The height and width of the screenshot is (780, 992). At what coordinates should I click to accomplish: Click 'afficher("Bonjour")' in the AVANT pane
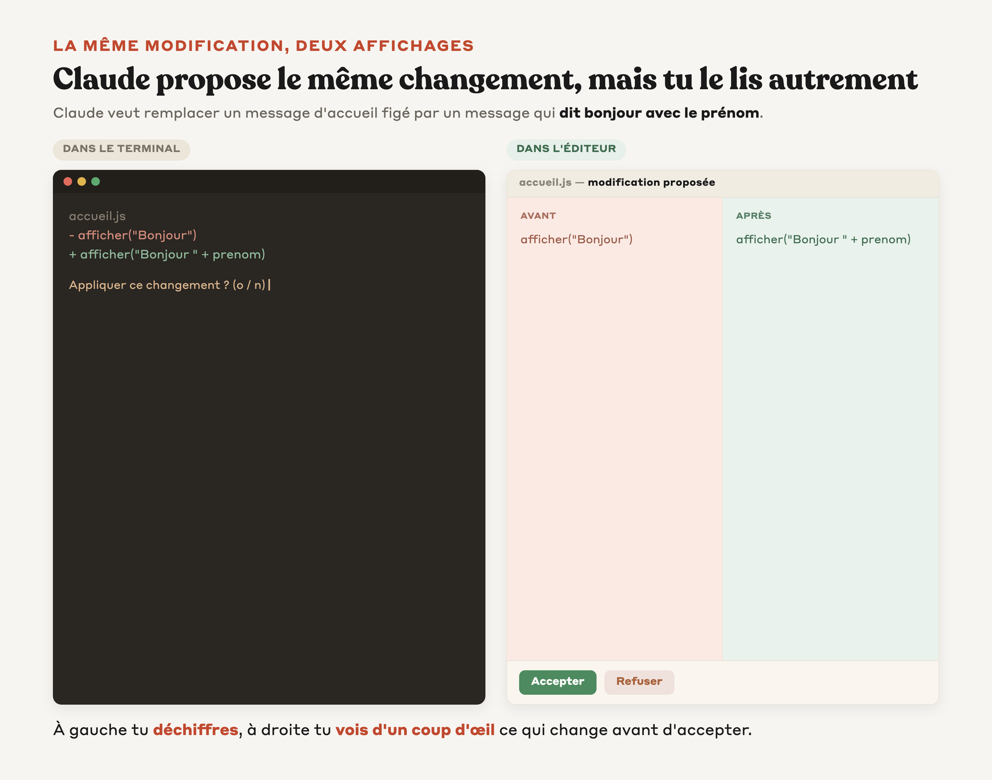pos(576,240)
